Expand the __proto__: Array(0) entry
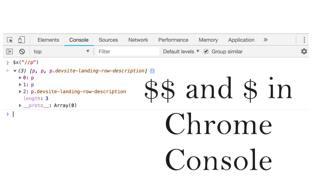The width and height of the screenshot is (330, 188). pyautogui.click(x=20, y=106)
